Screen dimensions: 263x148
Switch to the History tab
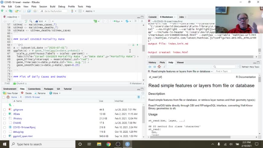152,63
